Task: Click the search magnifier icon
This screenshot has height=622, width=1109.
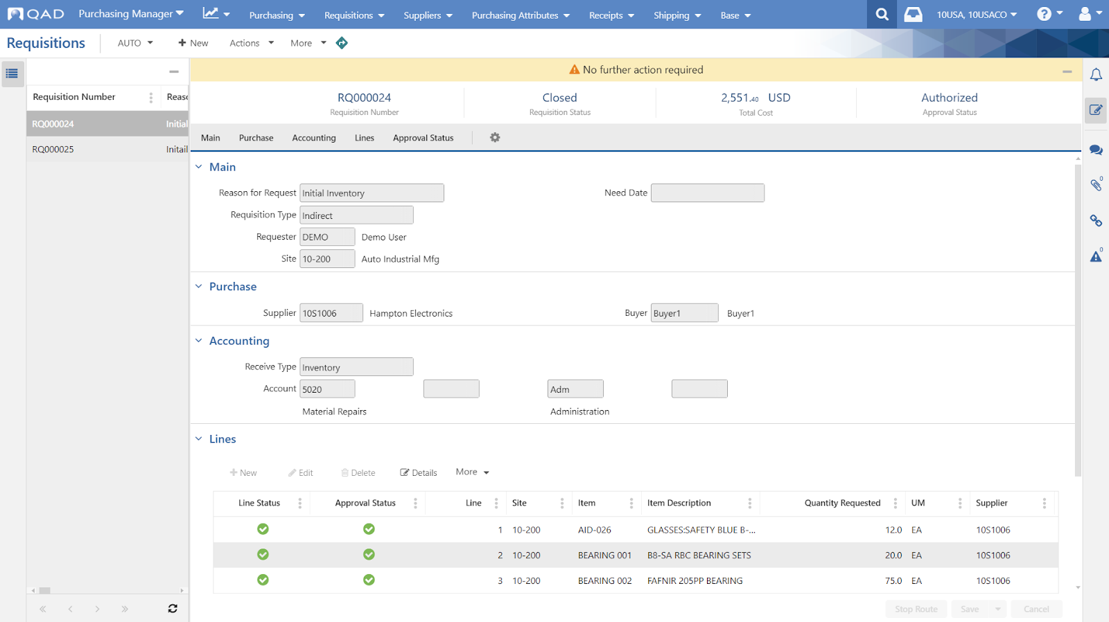Action: pyautogui.click(x=882, y=15)
